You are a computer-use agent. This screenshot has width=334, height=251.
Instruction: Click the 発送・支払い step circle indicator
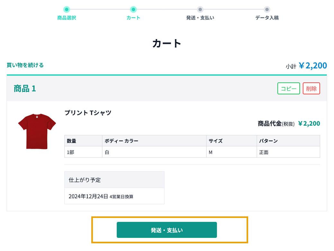click(x=200, y=9)
